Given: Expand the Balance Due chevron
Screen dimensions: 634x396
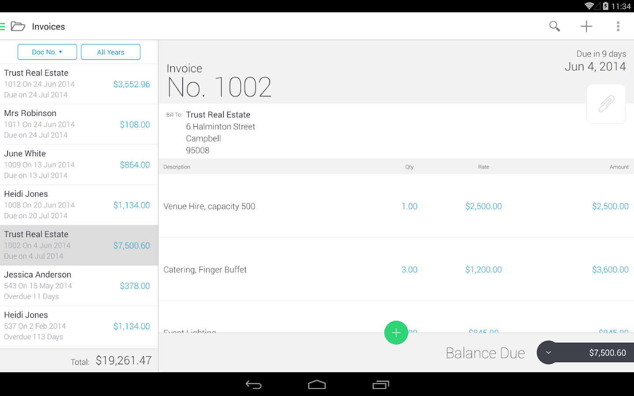Looking at the screenshot, I should (x=549, y=352).
